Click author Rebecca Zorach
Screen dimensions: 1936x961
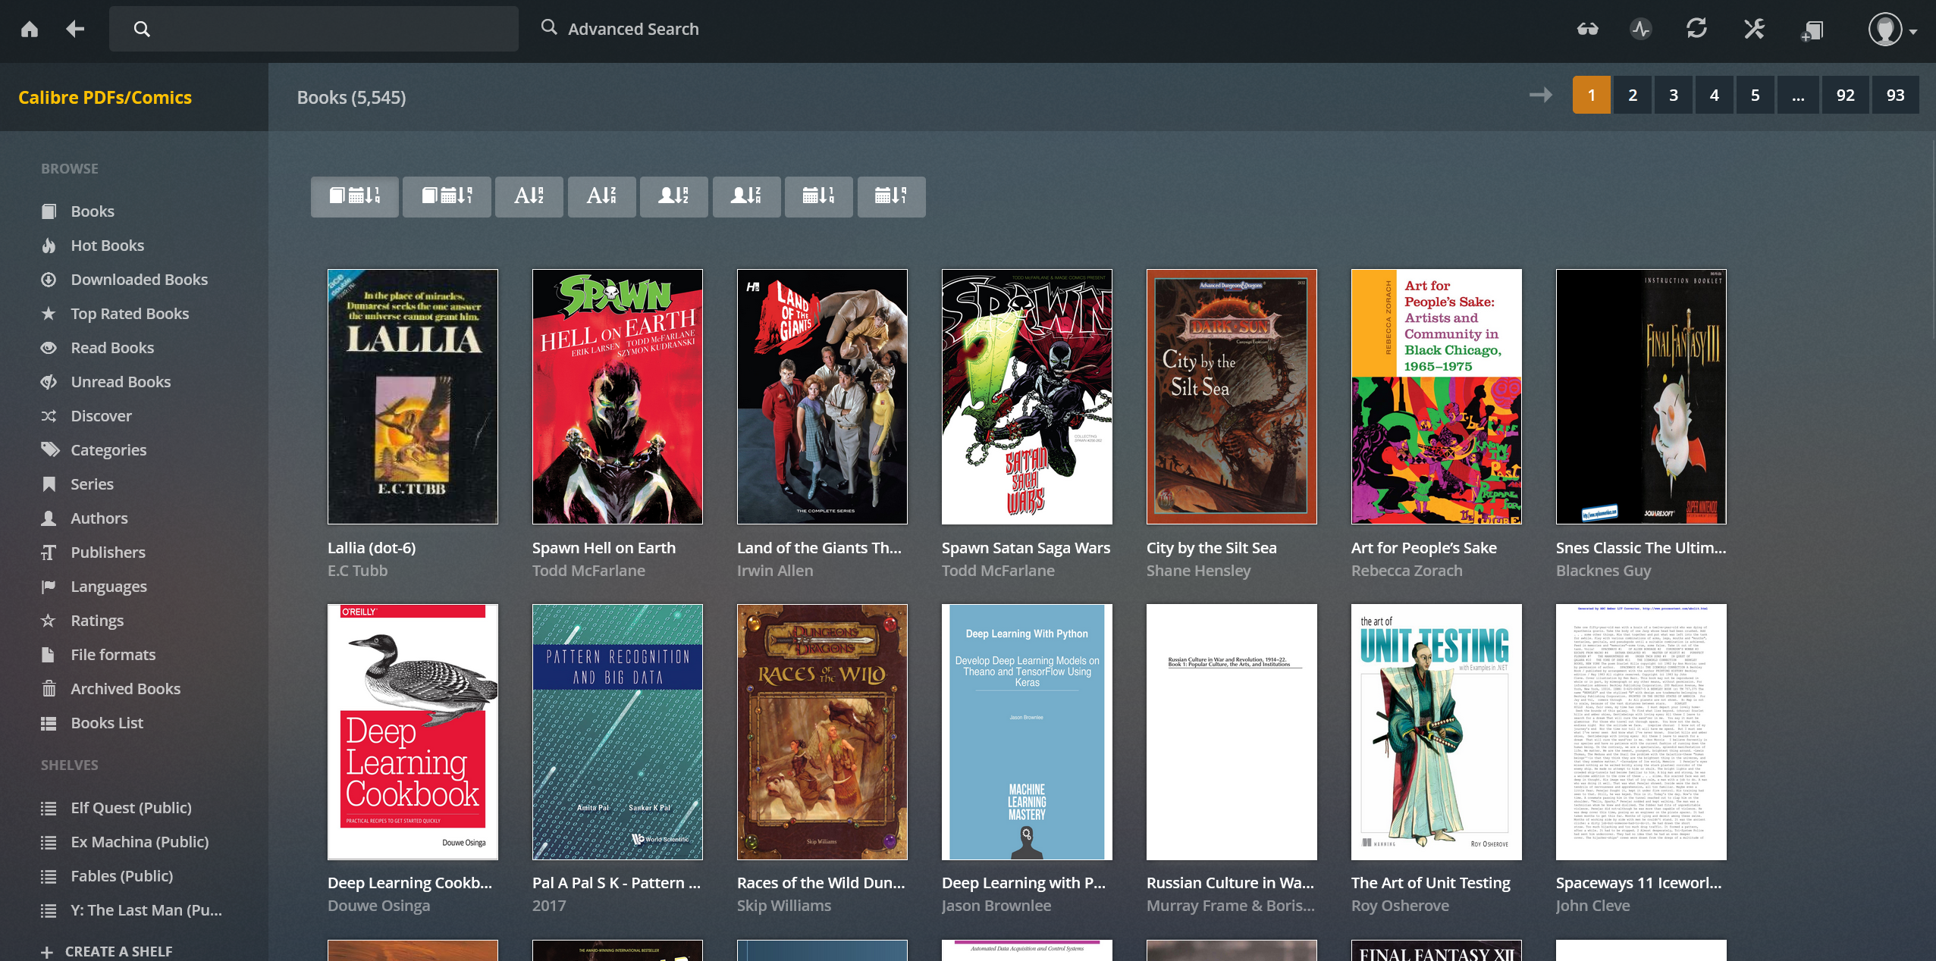[x=1407, y=571]
